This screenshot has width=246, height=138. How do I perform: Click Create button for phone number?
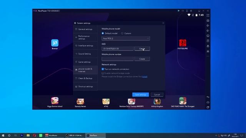pos(142,59)
